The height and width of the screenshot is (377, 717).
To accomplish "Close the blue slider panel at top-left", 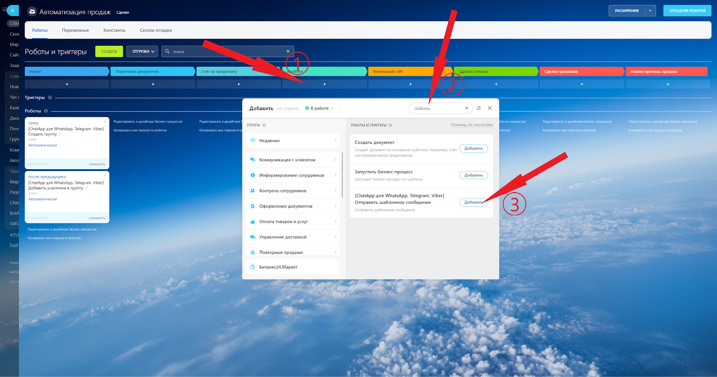I will pos(13,10).
